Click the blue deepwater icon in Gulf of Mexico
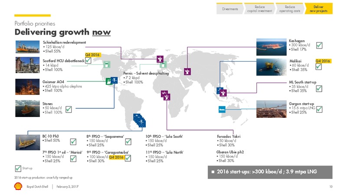 114,80
